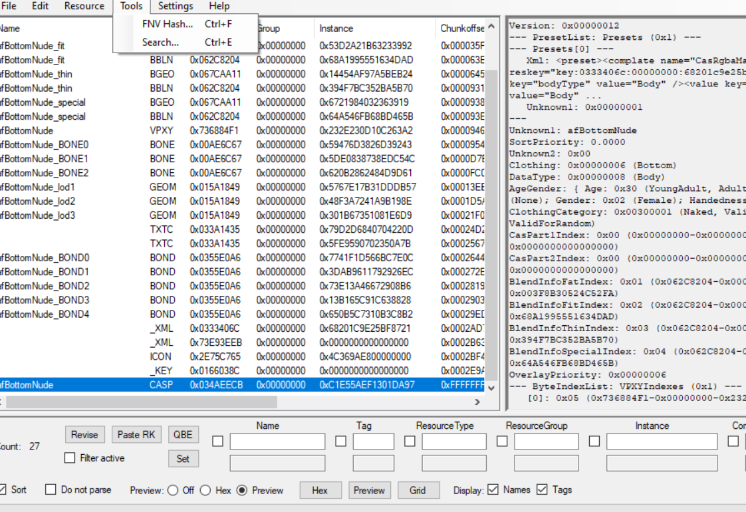Enable the Filter active checkbox
Screen dimensions: 746x512
70,457
